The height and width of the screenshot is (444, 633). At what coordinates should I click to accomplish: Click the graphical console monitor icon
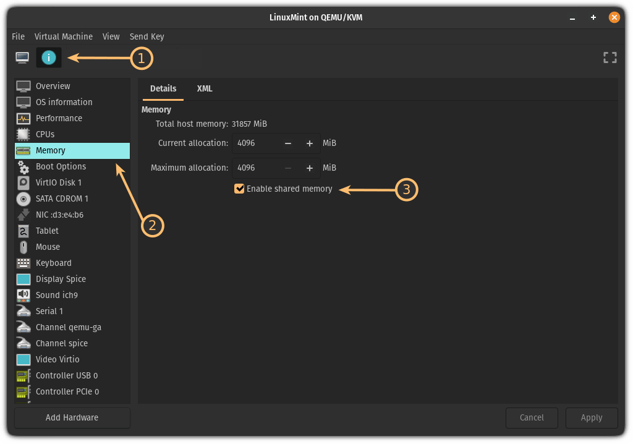point(22,58)
